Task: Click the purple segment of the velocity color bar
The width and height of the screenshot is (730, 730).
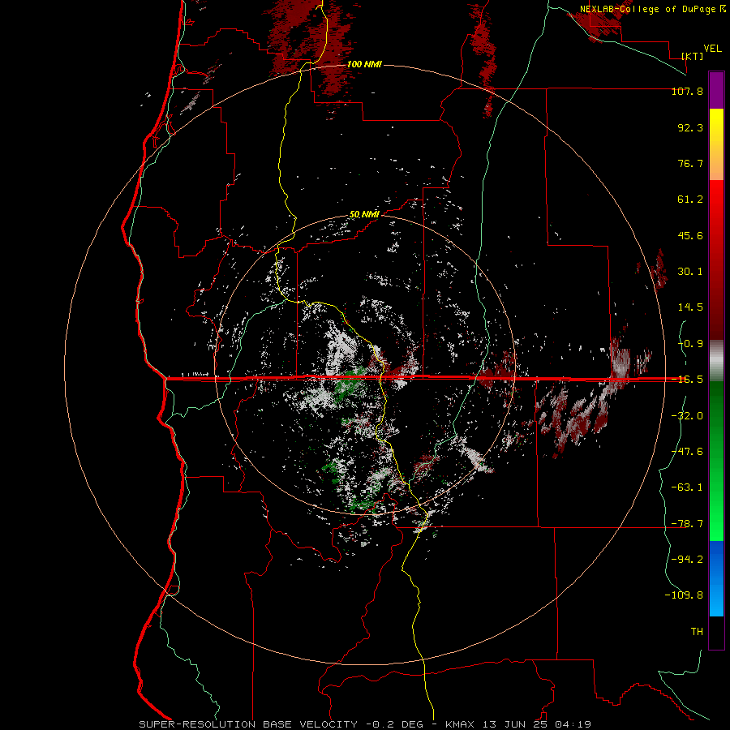Action: (x=716, y=90)
